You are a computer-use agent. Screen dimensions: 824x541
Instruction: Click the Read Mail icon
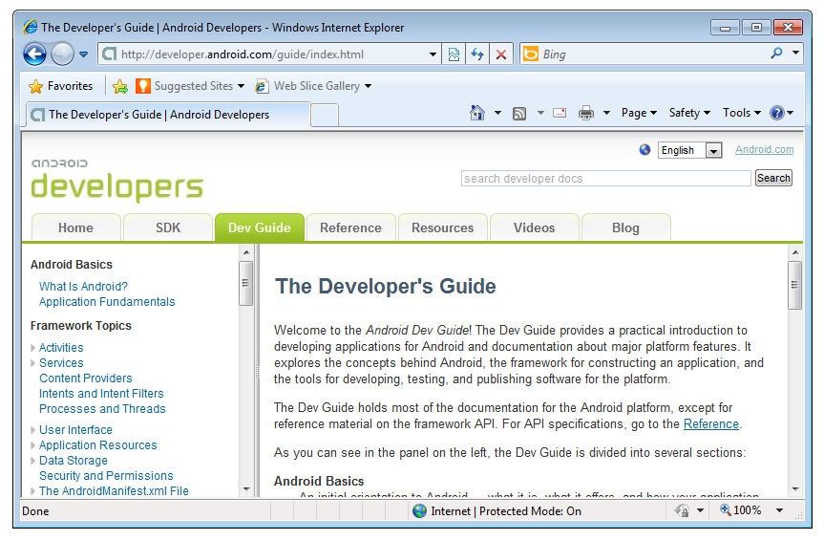click(560, 113)
